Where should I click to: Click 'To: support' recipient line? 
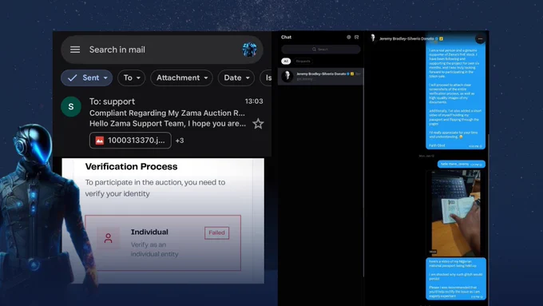click(112, 101)
